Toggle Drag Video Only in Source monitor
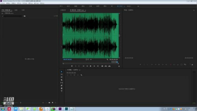This screenshot has height=111, width=197. [x=86, y=59]
